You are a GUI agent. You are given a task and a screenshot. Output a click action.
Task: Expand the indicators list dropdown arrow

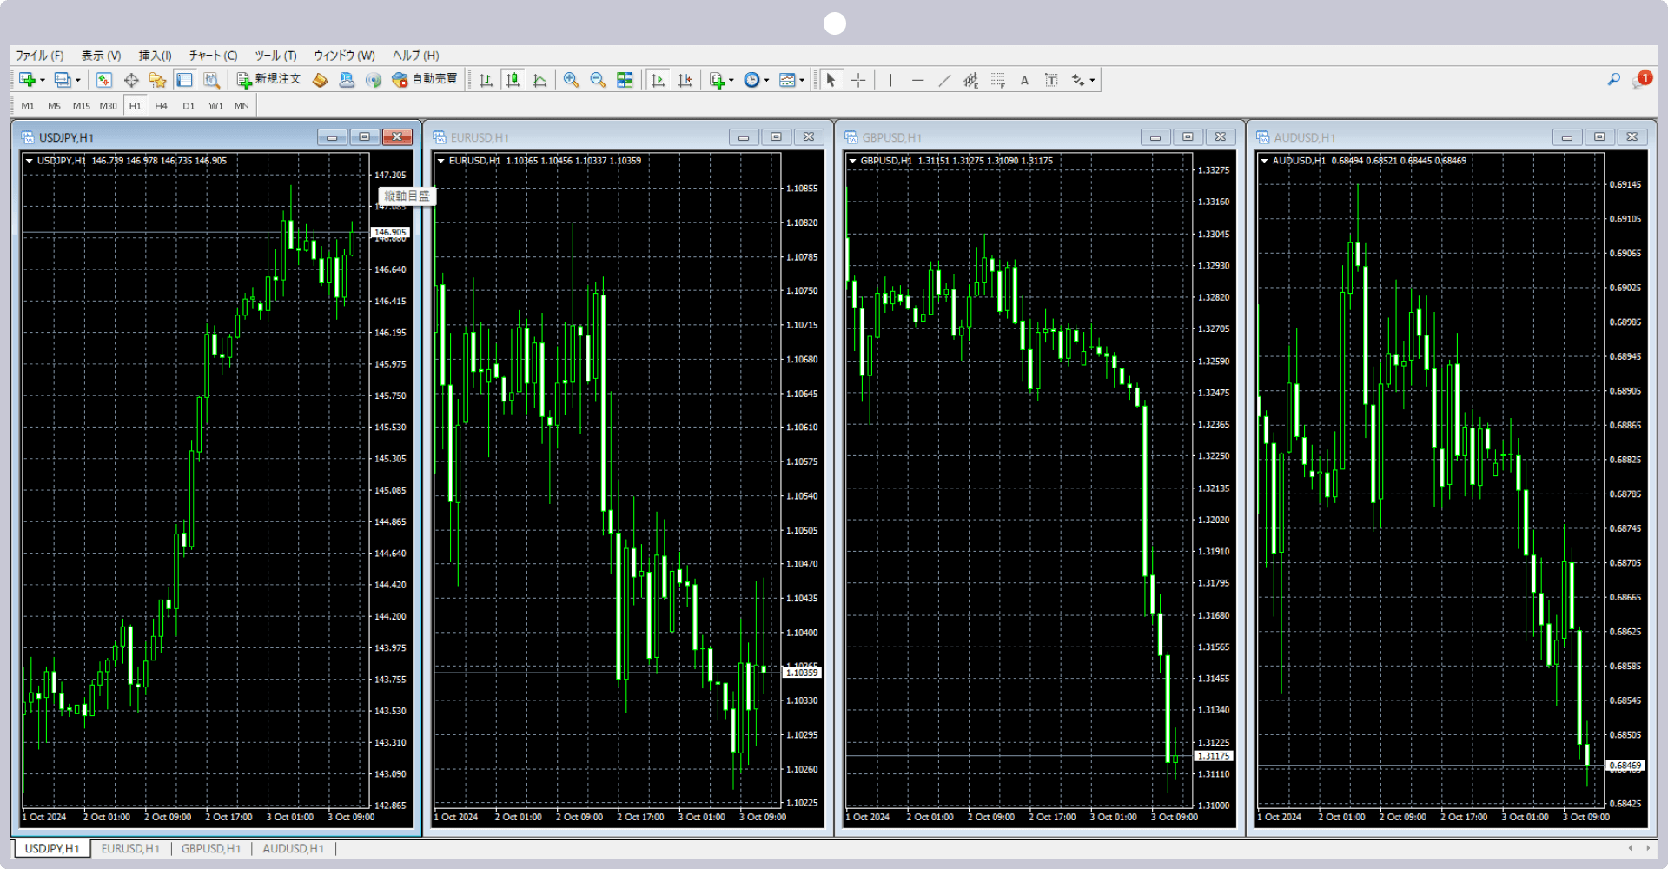731,81
